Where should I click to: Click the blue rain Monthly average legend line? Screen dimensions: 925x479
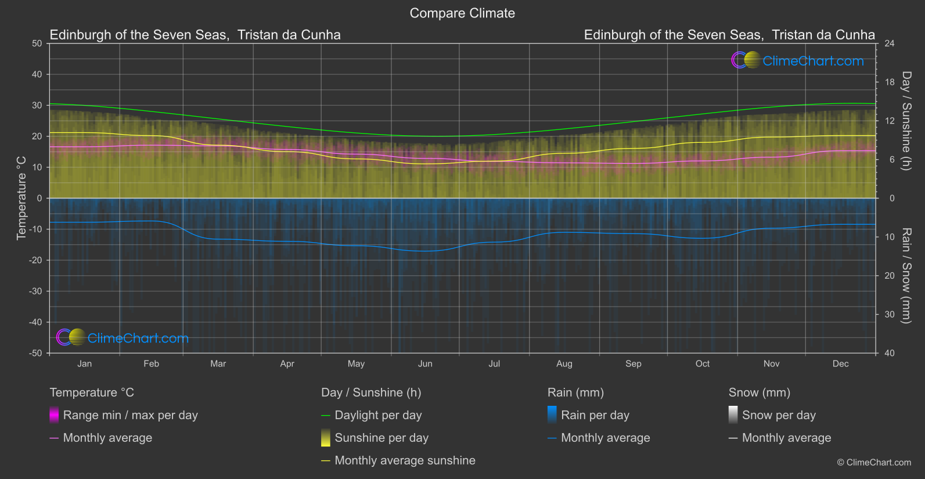[x=552, y=438]
